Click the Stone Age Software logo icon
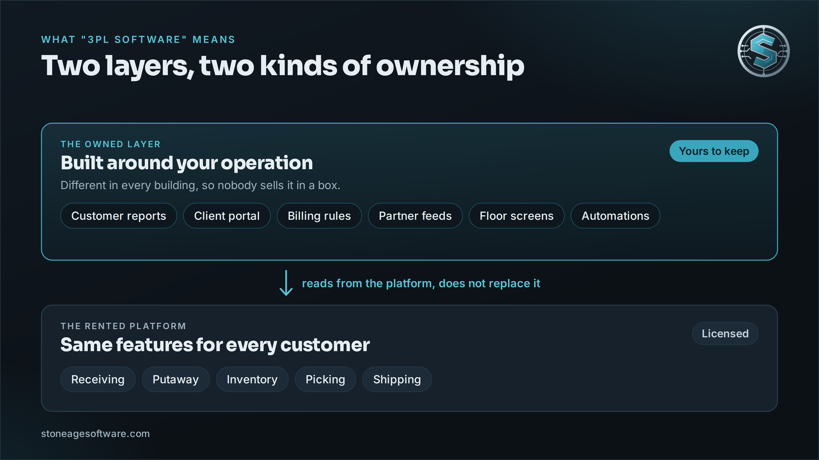 point(763,51)
